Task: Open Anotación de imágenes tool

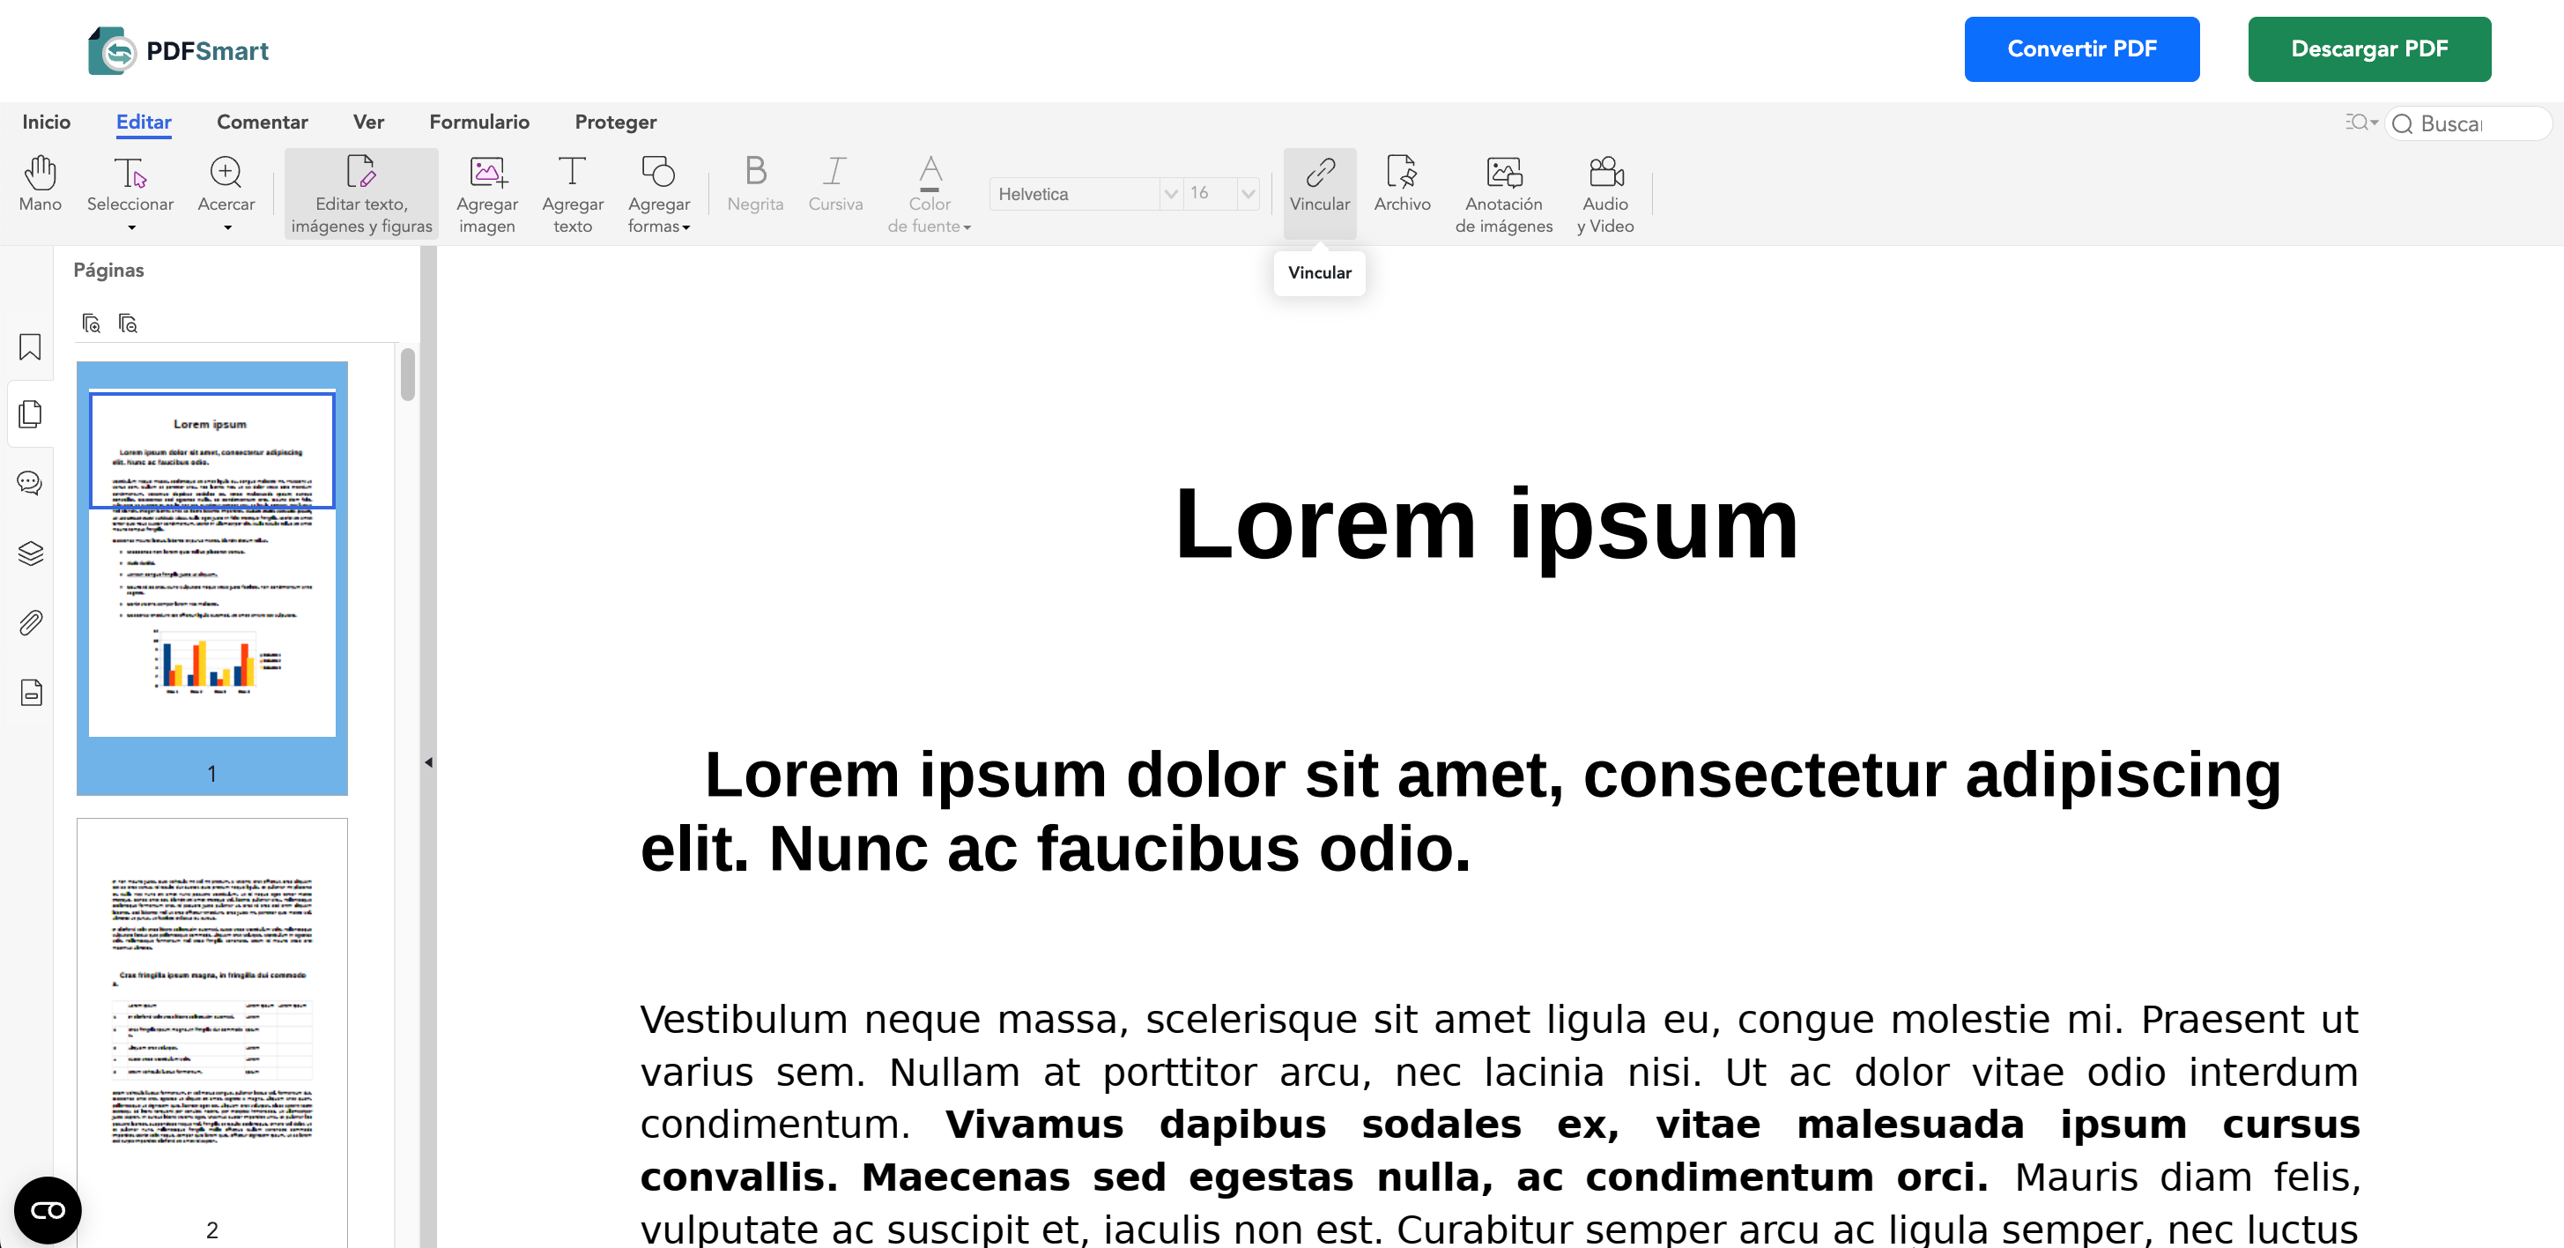Action: (x=1503, y=194)
